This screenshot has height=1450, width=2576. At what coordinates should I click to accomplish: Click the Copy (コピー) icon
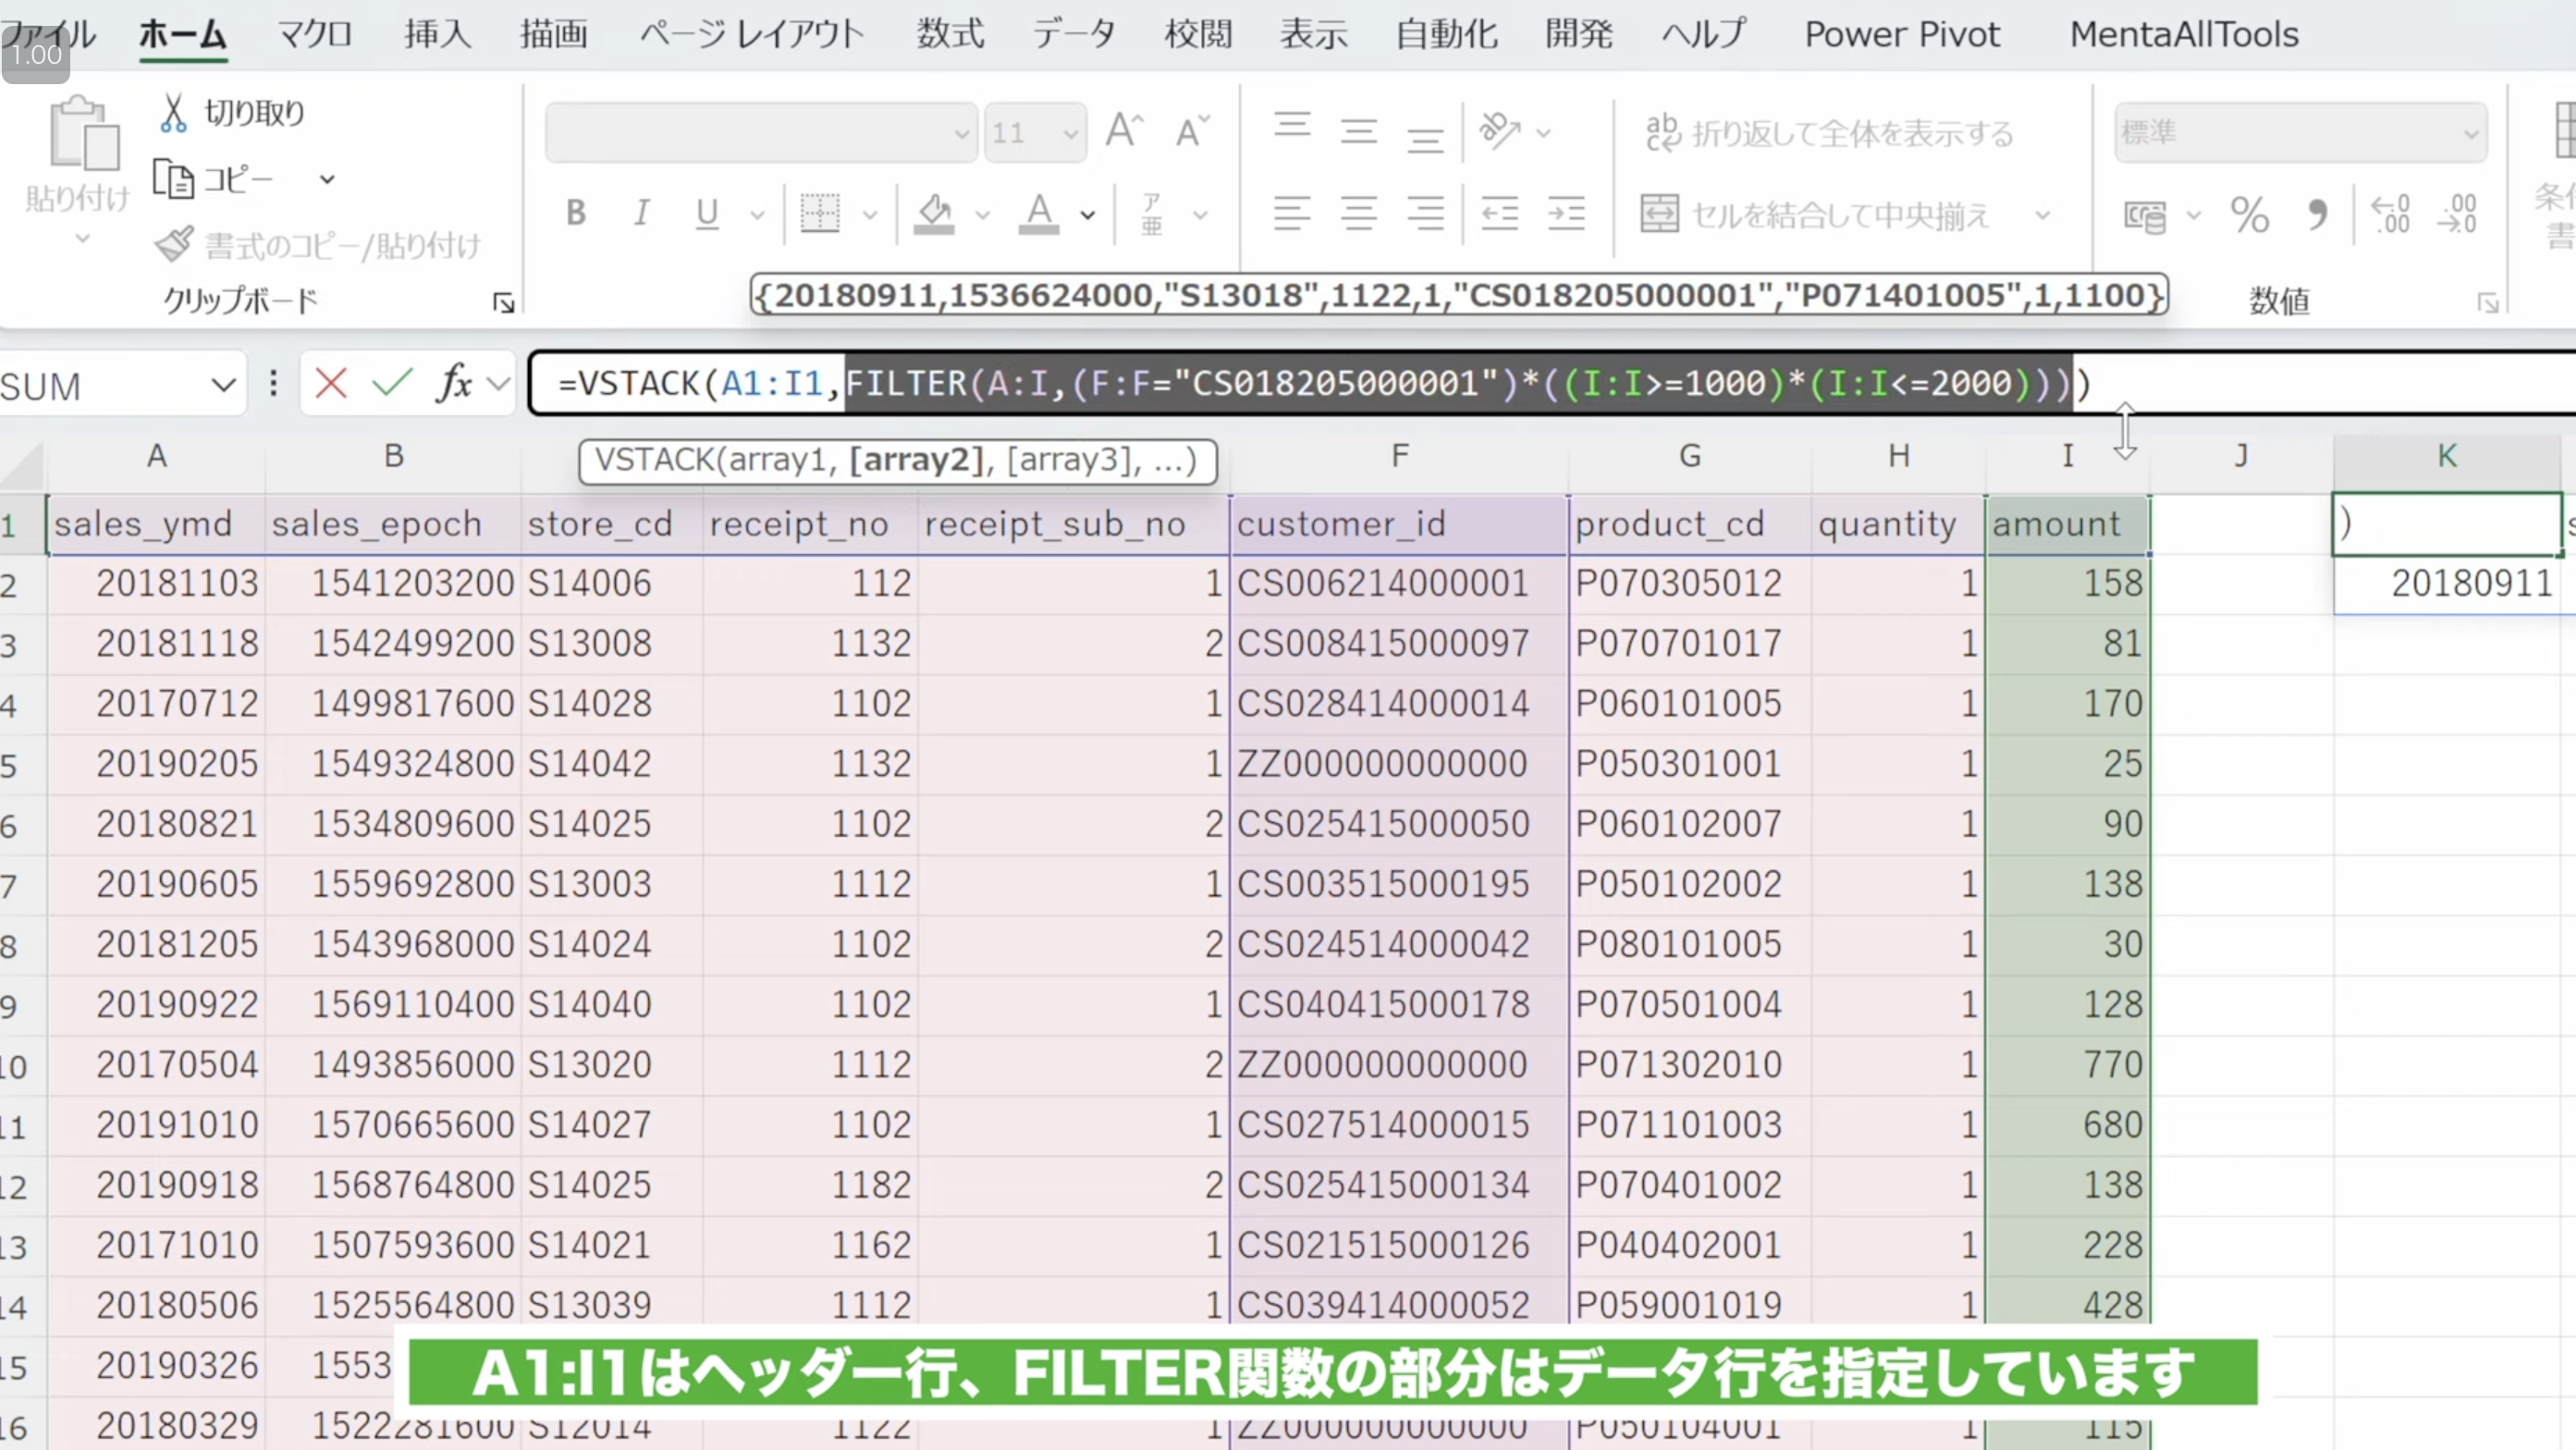[173, 179]
